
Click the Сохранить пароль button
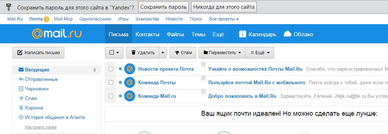click(163, 7)
